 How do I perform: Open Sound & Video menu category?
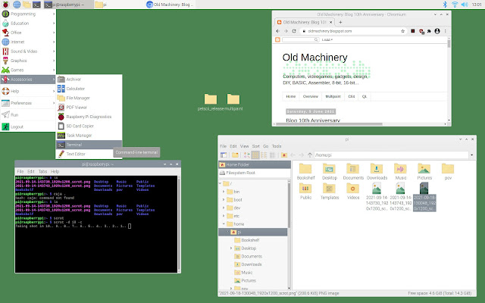[28, 52]
